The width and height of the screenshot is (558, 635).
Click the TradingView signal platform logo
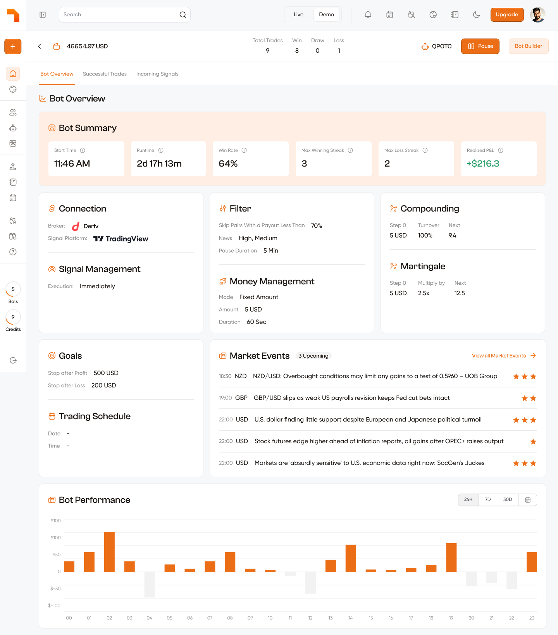121,239
